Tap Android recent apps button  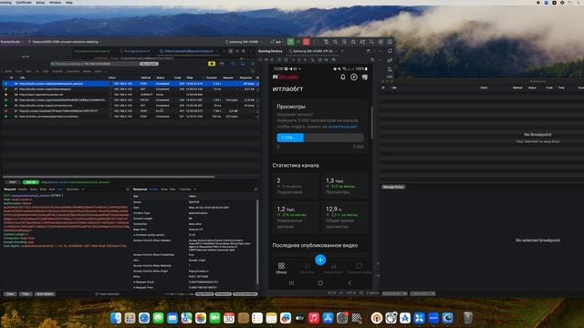[291, 283]
